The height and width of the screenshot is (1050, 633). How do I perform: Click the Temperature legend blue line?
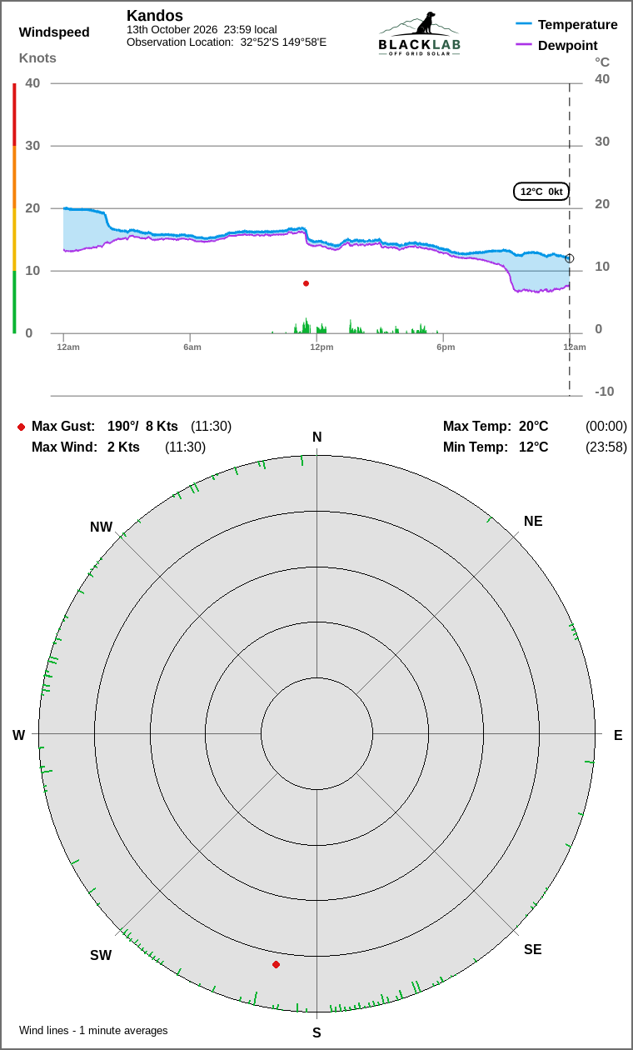coord(524,24)
